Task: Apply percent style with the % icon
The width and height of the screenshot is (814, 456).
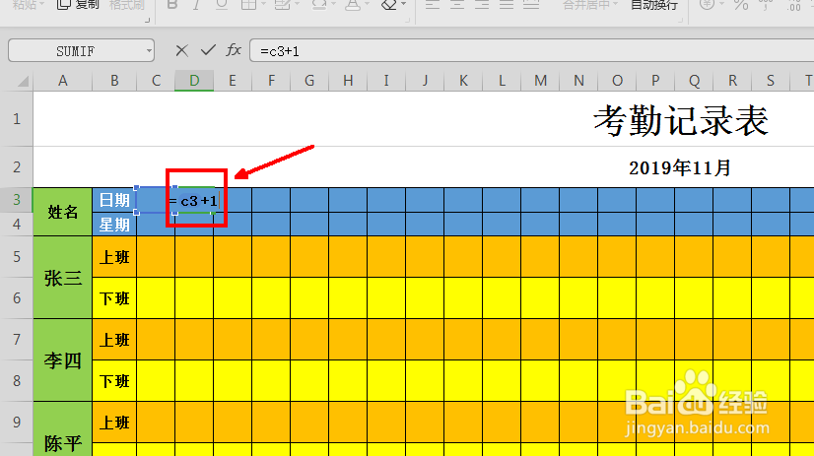Action: pyautogui.click(x=741, y=5)
